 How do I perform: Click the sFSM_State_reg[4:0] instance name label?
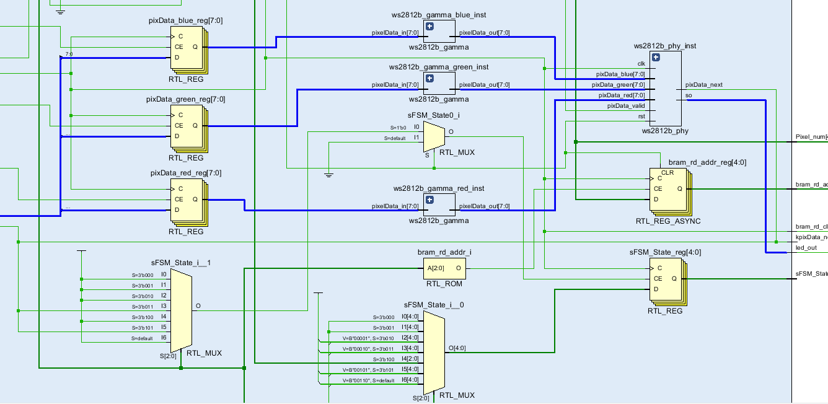666,252
